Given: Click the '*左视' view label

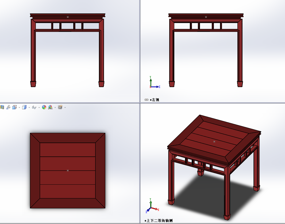Looking at the screenshot, I should 155,100.
